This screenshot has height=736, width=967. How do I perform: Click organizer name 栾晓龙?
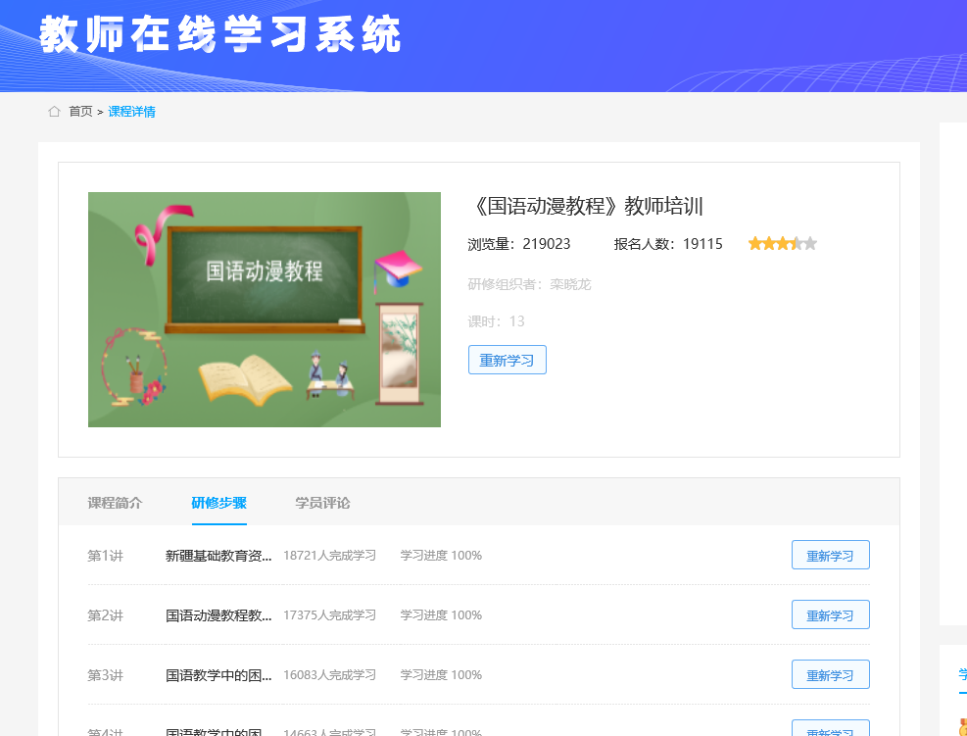570,284
